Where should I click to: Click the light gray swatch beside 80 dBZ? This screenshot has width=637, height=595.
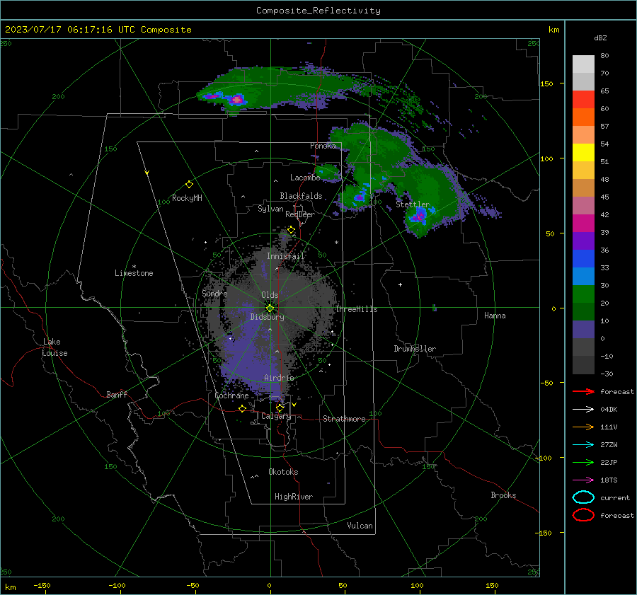click(x=583, y=64)
